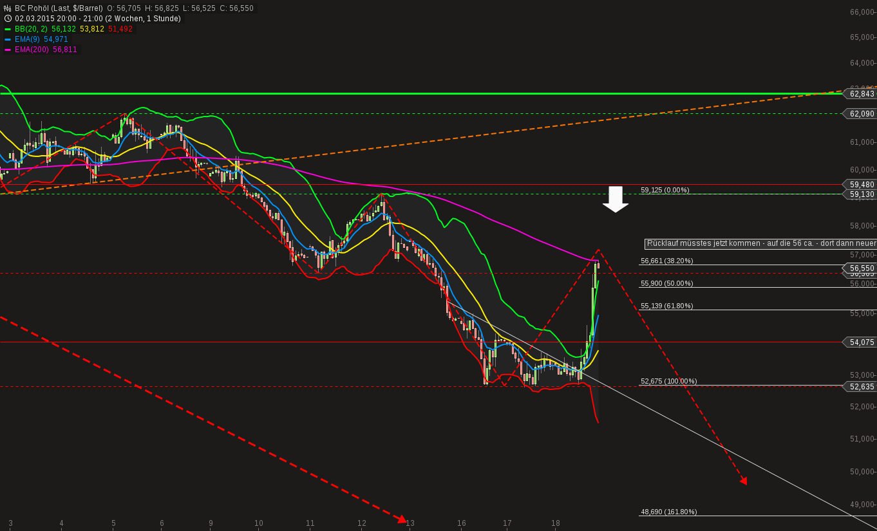The image size is (877, 531).
Task: Select the 59,480 price tag on the axis
Action: pos(861,184)
